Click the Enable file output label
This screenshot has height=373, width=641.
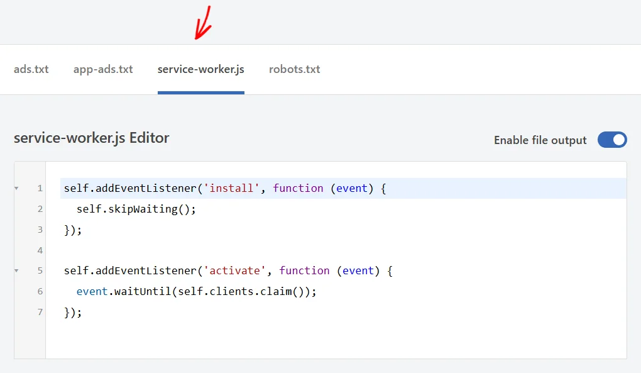point(540,140)
